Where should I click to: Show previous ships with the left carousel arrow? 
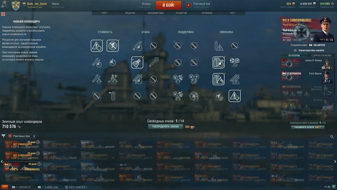point(2,161)
